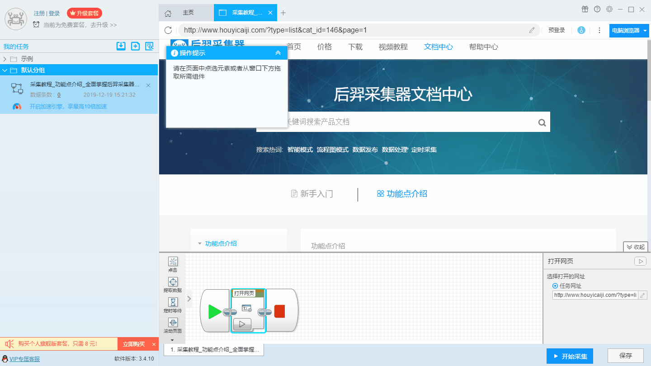Open 视频教程 in website navigation
Screen dimensions: 651x366
pyautogui.click(x=393, y=47)
